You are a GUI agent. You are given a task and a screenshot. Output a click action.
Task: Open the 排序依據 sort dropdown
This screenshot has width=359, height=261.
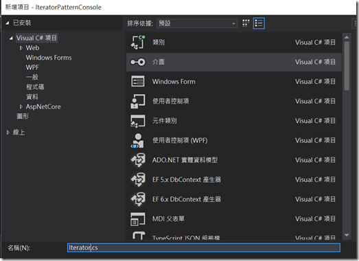point(197,23)
